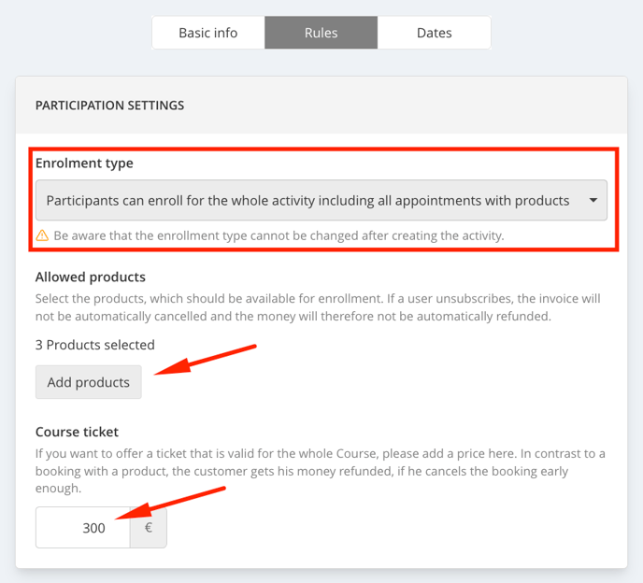
Task: Select the Rules tab
Action: 321,33
